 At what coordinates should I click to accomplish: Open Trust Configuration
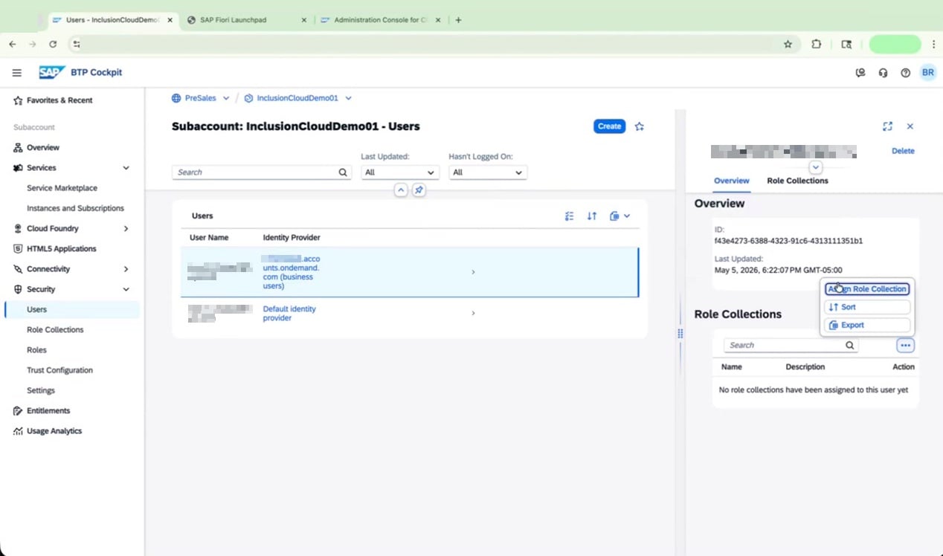(59, 370)
